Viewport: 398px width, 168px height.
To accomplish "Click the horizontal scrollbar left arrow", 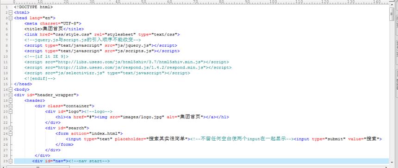I will [4, 167].
